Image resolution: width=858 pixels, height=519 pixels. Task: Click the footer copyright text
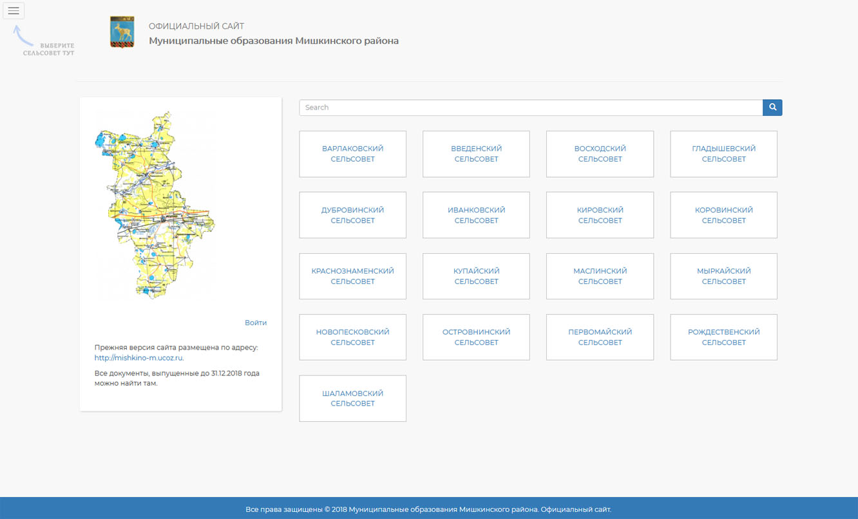[x=428, y=509]
